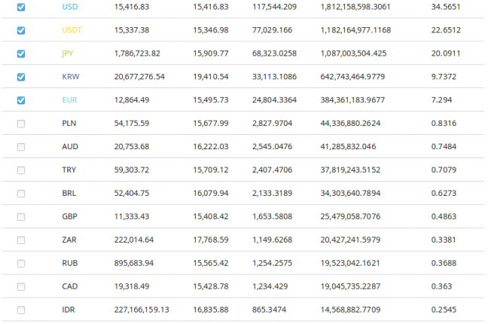Enable the AUD currency checkbox
Image resolution: width=488 pixels, height=324 pixels.
[21, 147]
